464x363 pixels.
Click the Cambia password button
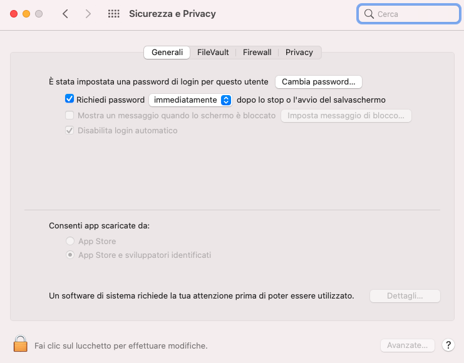click(x=318, y=82)
